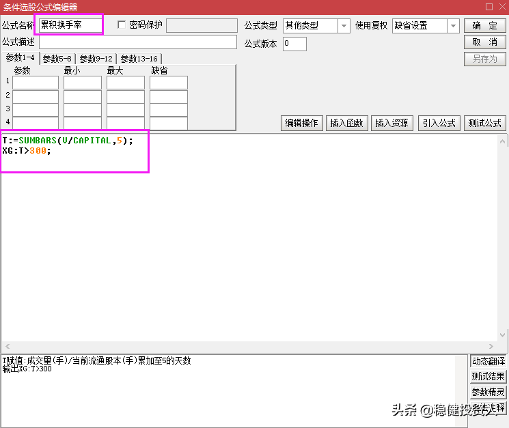Click the 输出XG:T>300 output text
The width and height of the screenshot is (509, 428).
(27, 369)
